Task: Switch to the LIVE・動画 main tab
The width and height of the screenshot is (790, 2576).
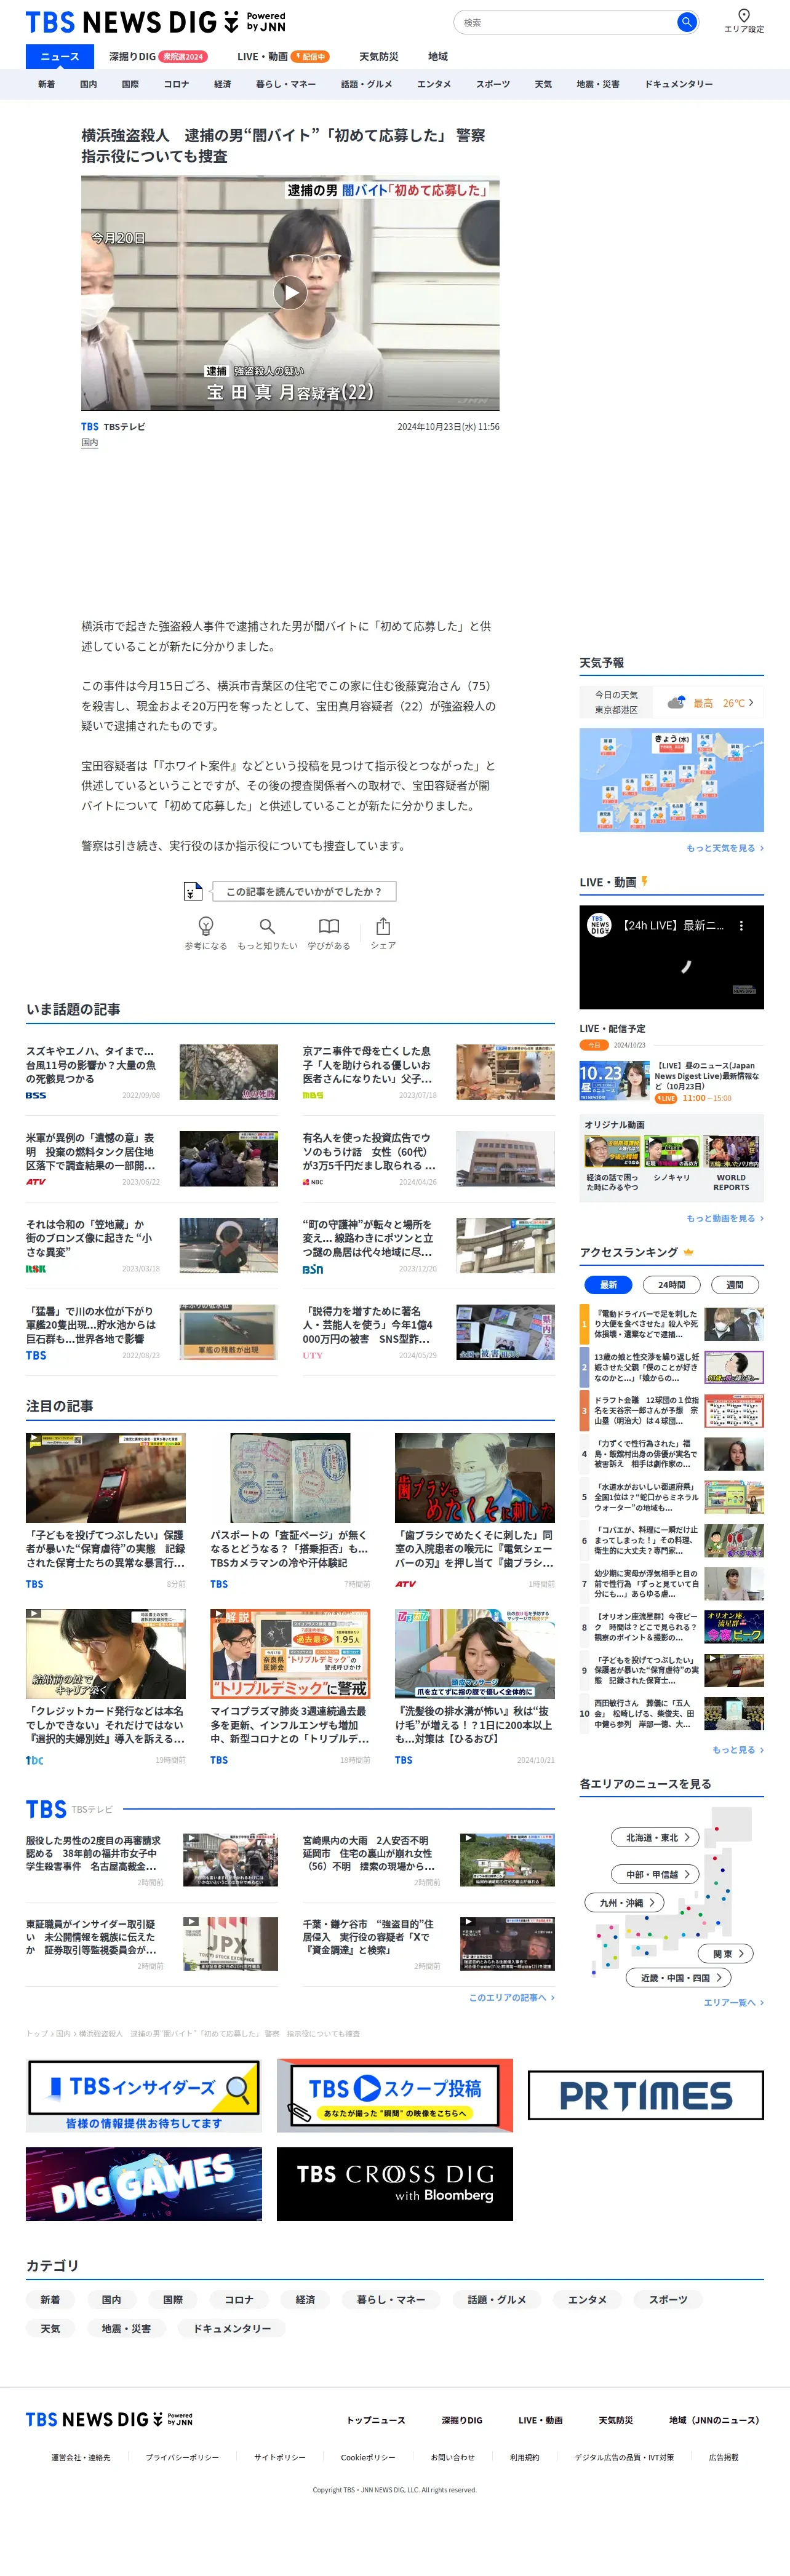Action: [x=283, y=57]
